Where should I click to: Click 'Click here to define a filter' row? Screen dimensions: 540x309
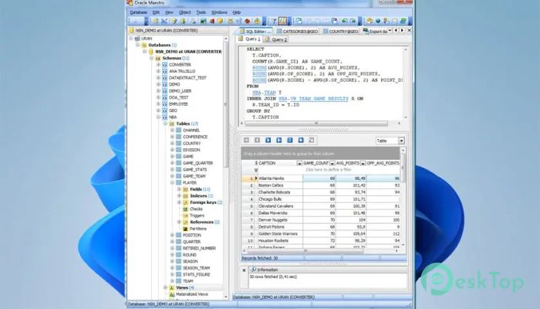click(328, 170)
